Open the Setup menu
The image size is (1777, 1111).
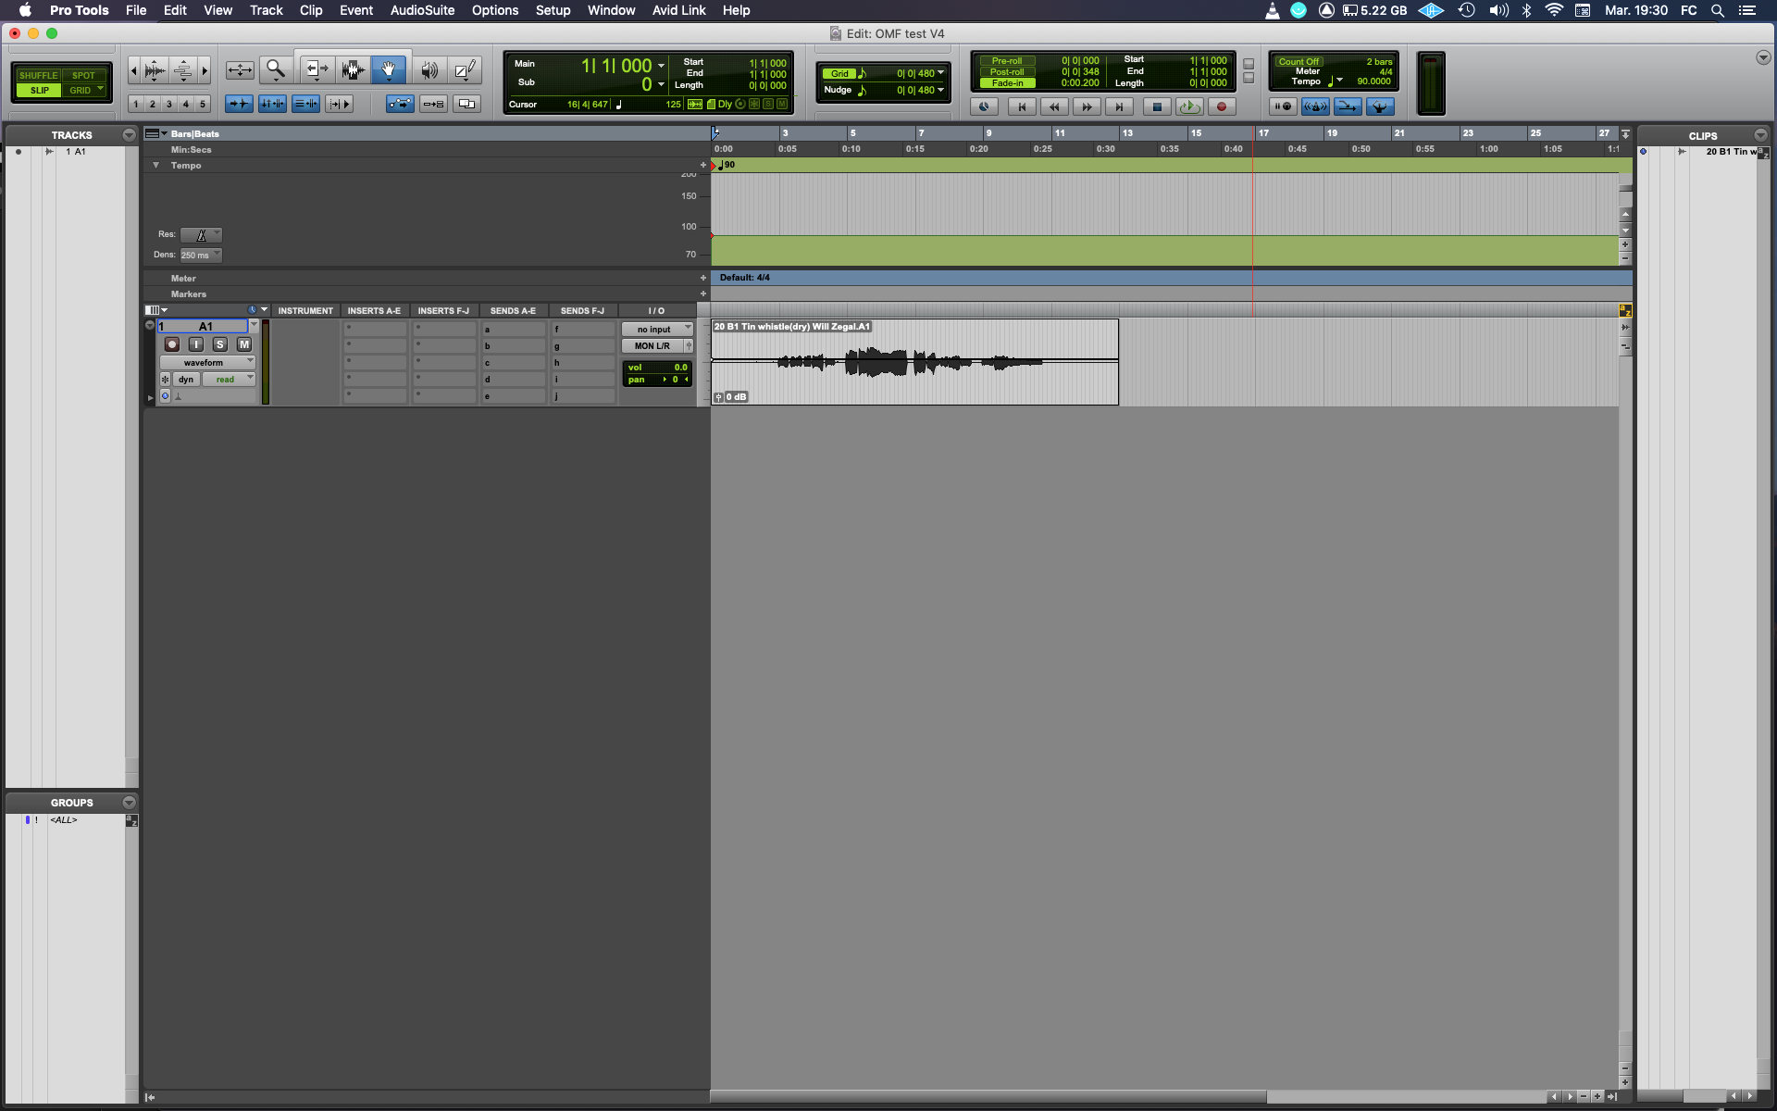click(x=553, y=10)
